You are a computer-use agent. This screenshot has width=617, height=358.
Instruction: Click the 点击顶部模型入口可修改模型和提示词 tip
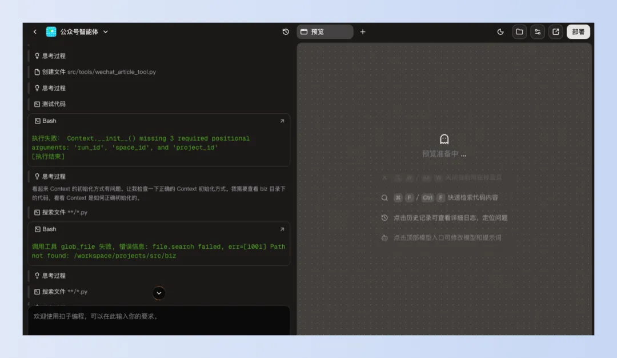447,238
